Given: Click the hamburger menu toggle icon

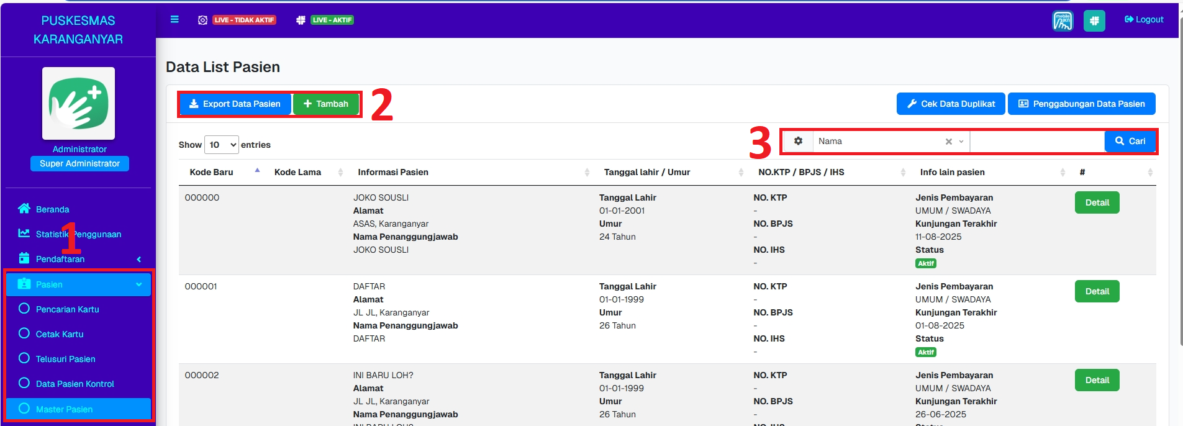Looking at the screenshot, I should click(175, 20).
